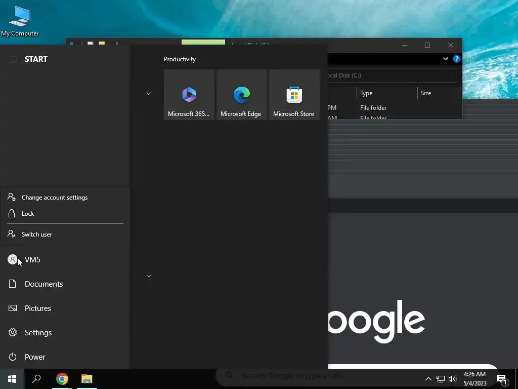Open the Microsoft 365 tile

[189, 95]
